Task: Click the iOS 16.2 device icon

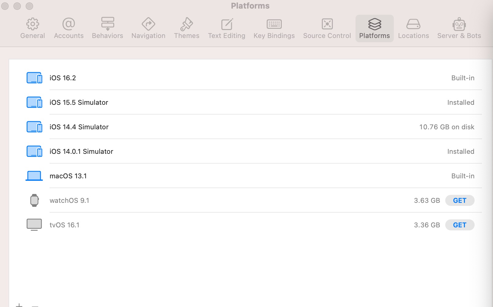Action: (34, 78)
